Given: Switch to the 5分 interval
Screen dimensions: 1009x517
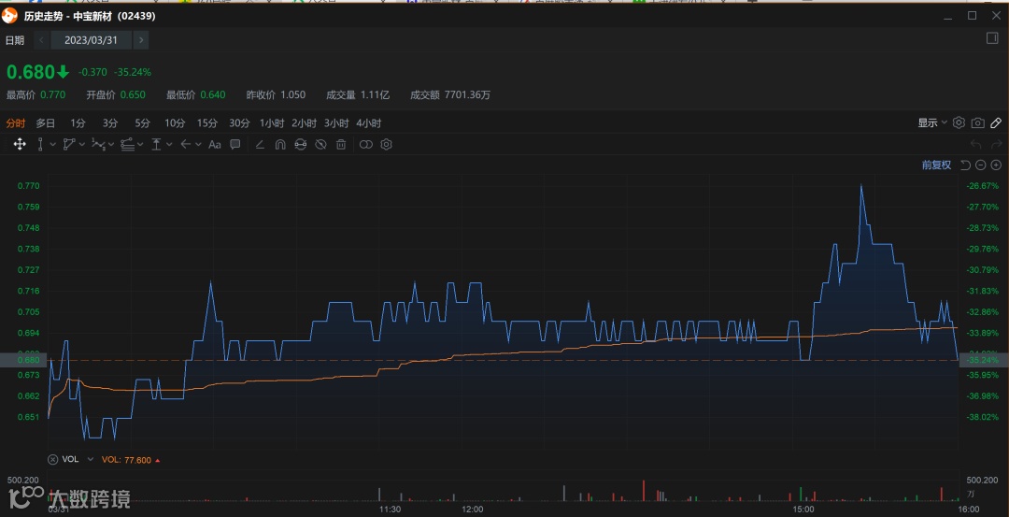Looking at the screenshot, I should pyautogui.click(x=142, y=123).
